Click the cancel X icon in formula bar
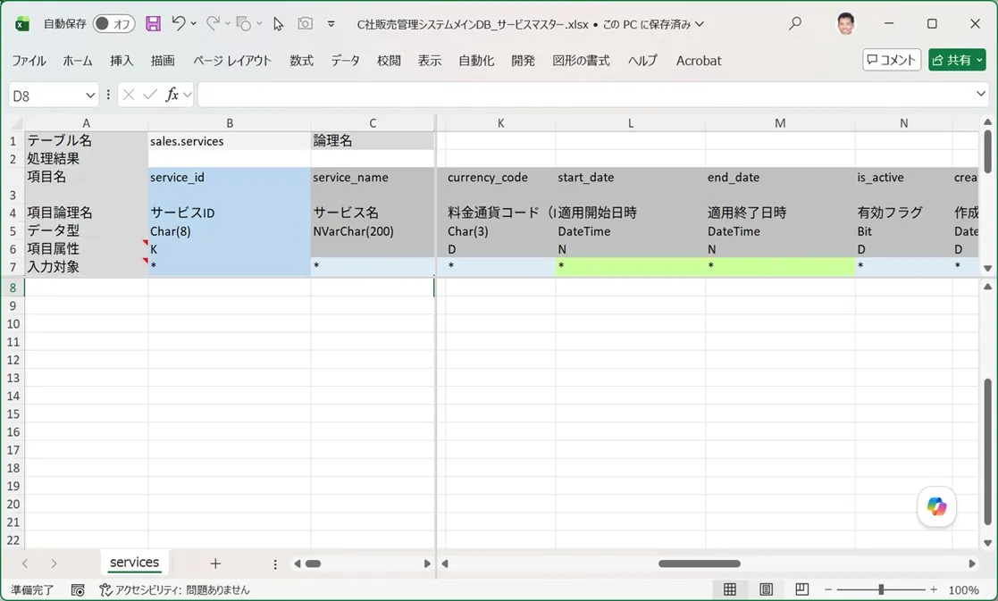 [129, 95]
